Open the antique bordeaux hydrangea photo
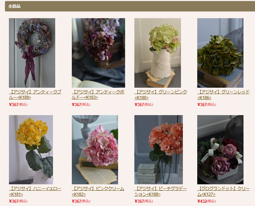The height and width of the screenshot is (206, 255). point(98,53)
